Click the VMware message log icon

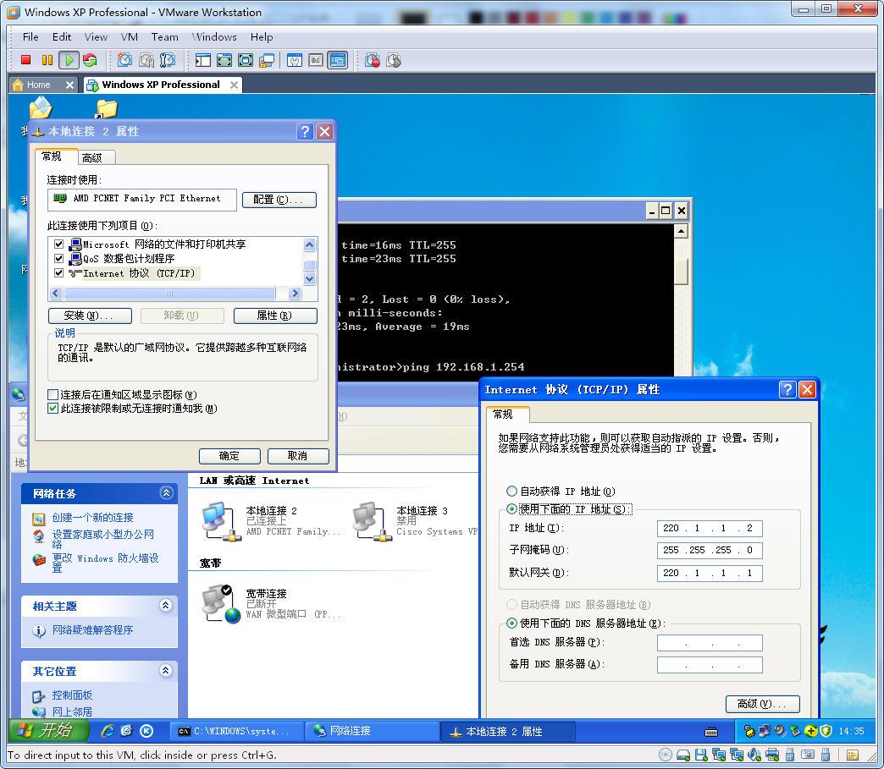click(x=853, y=755)
